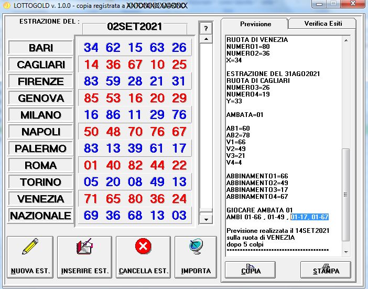368x289 pixels.
Task: Click the NUMERO1=80 line
Action: (x=248, y=47)
